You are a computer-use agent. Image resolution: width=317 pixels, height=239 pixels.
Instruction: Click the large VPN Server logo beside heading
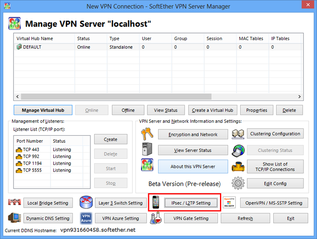click(14, 24)
